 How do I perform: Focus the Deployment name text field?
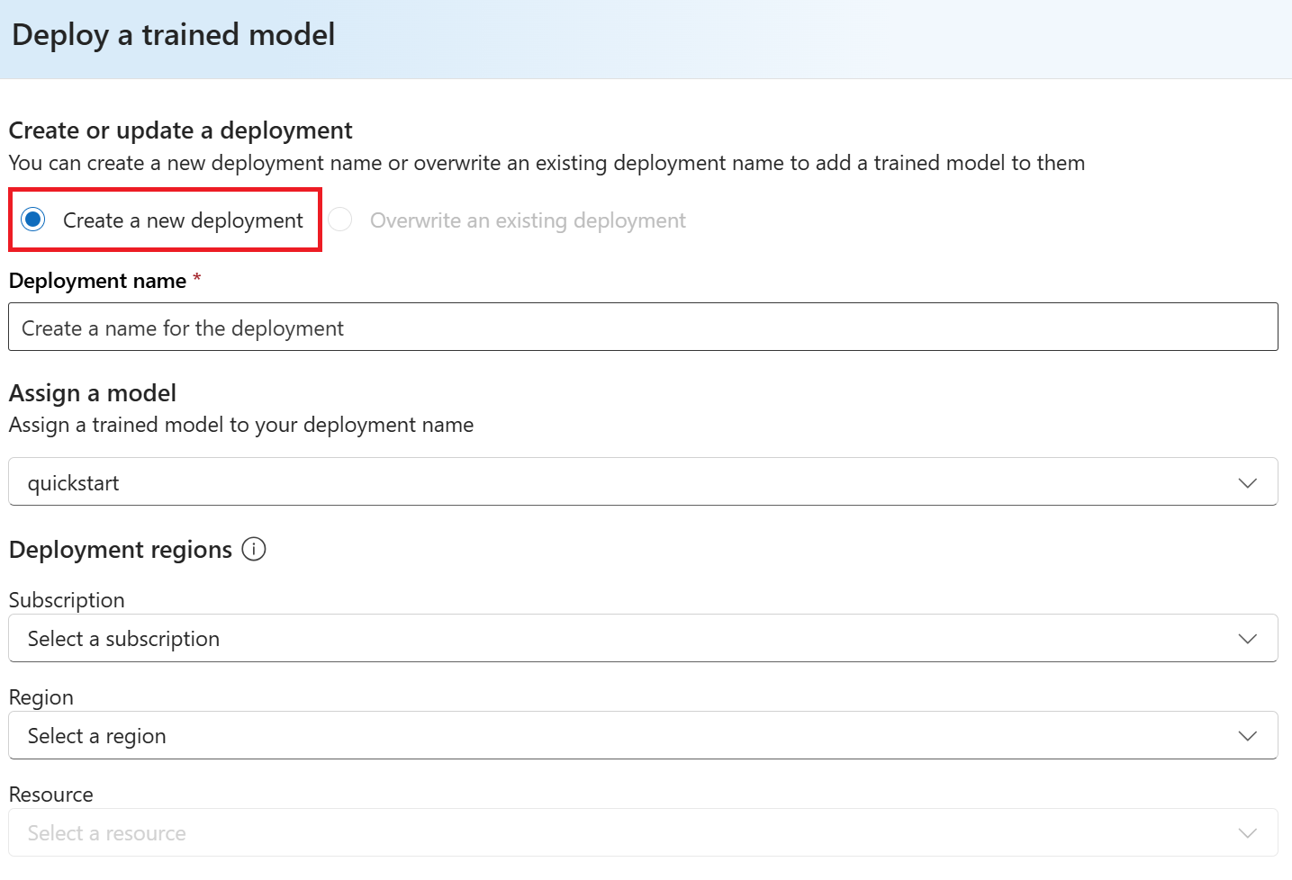coord(643,328)
